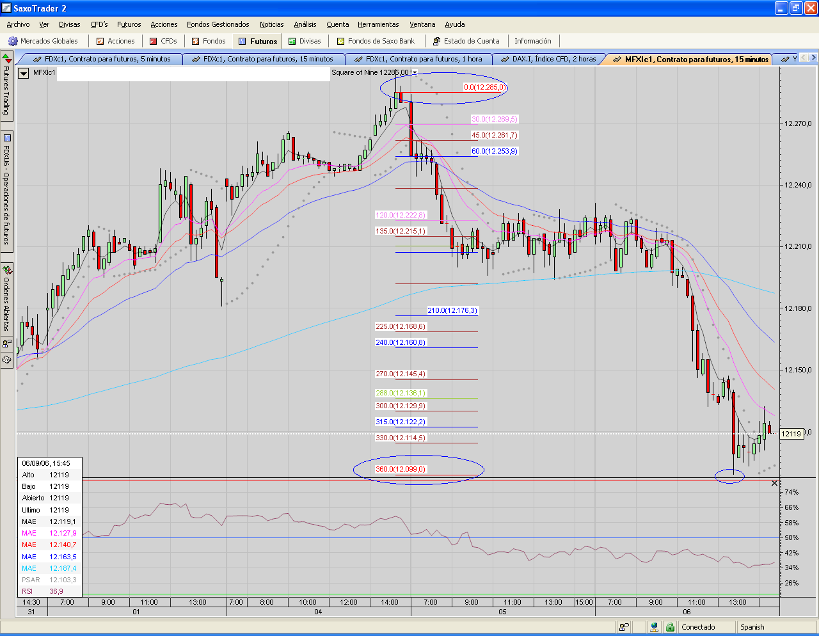Switch to DAX.I Índice CFD 2 horas tab
Viewport: 819px width, 636px height.
[548, 59]
